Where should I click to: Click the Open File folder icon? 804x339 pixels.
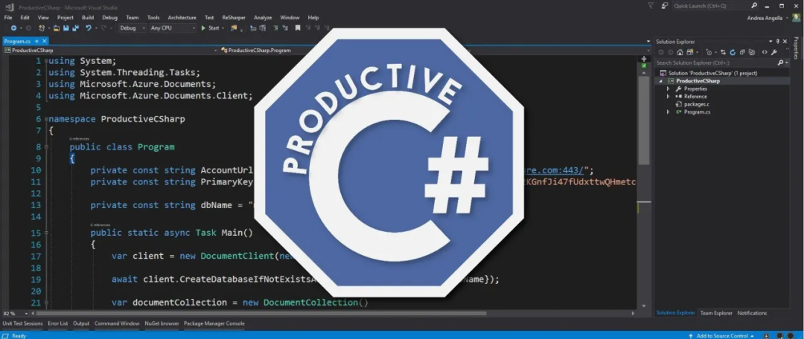coord(57,28)
